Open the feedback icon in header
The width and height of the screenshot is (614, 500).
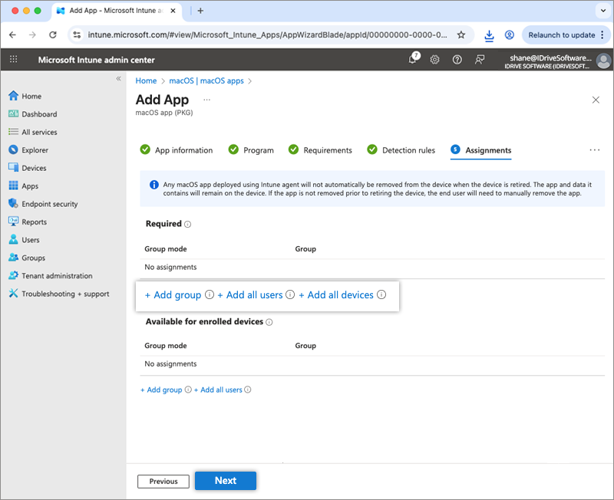pos(480,60)
